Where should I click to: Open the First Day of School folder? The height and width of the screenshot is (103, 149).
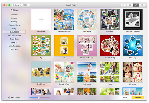coord(14,36)
